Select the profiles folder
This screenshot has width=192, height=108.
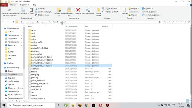point(34,45)
